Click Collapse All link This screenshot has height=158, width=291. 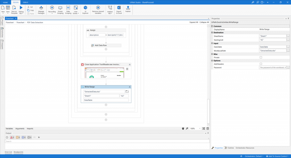(204, 22)
